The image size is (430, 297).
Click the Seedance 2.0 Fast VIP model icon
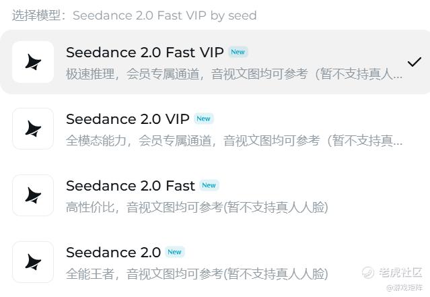tap(33, 62)
